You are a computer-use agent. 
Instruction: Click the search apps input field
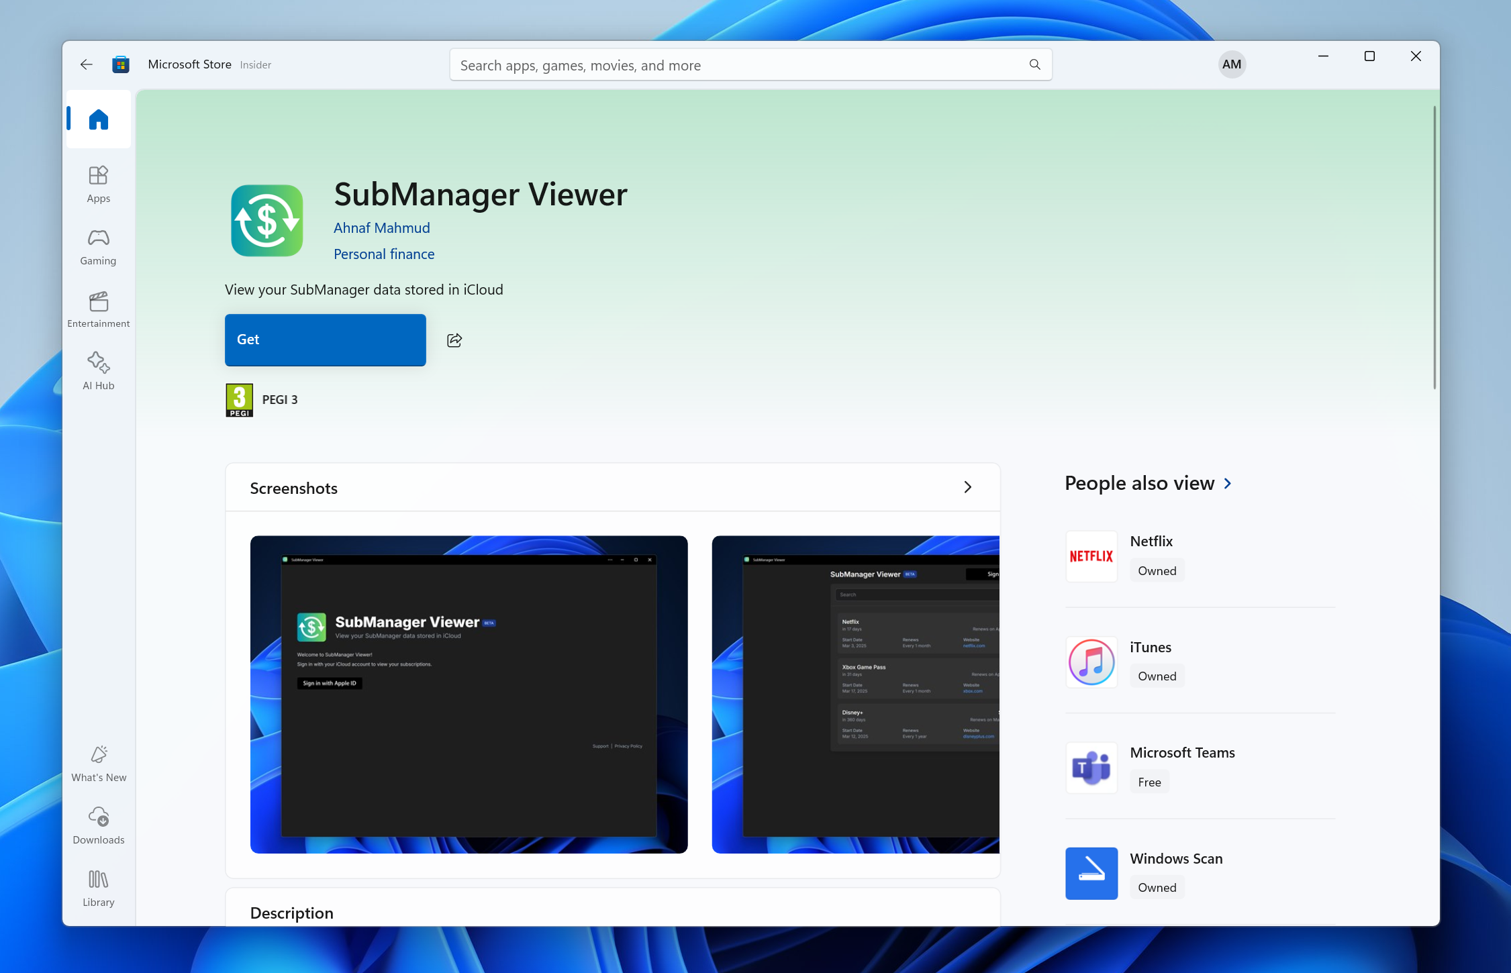(750, 65)
